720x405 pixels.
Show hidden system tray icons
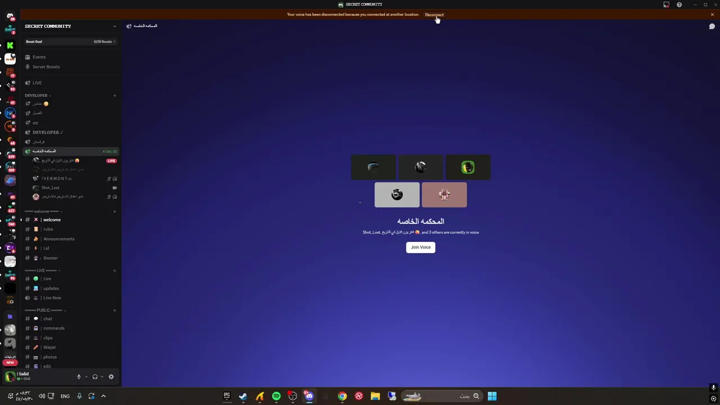(103, 396)
